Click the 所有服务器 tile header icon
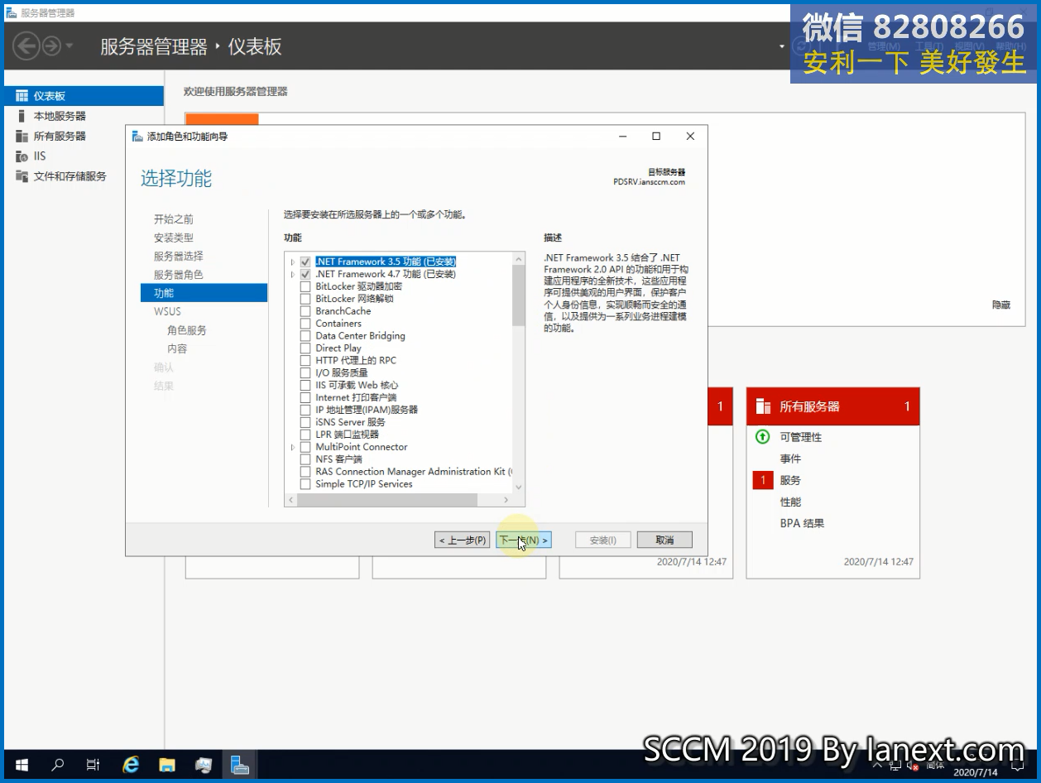This screenshot has height=783, width=1041. tap(762, 406)
